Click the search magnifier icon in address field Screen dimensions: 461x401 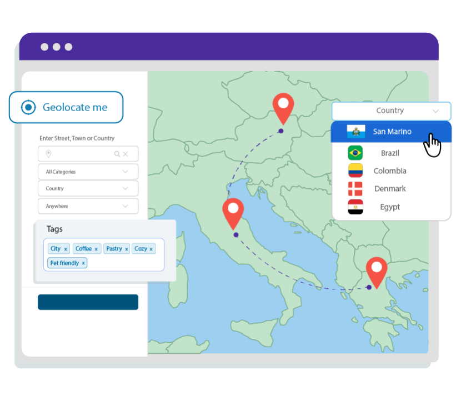click(x=117, y=154)
